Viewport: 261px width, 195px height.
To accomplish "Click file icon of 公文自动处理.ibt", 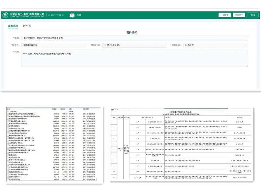I will click(8, 126).
